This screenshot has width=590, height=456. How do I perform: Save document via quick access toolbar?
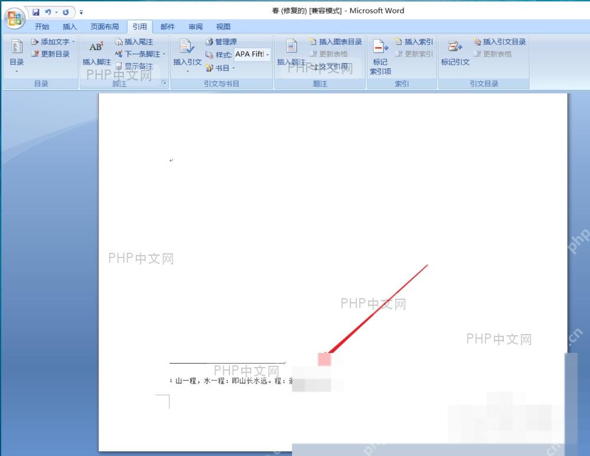pos(36,12)
